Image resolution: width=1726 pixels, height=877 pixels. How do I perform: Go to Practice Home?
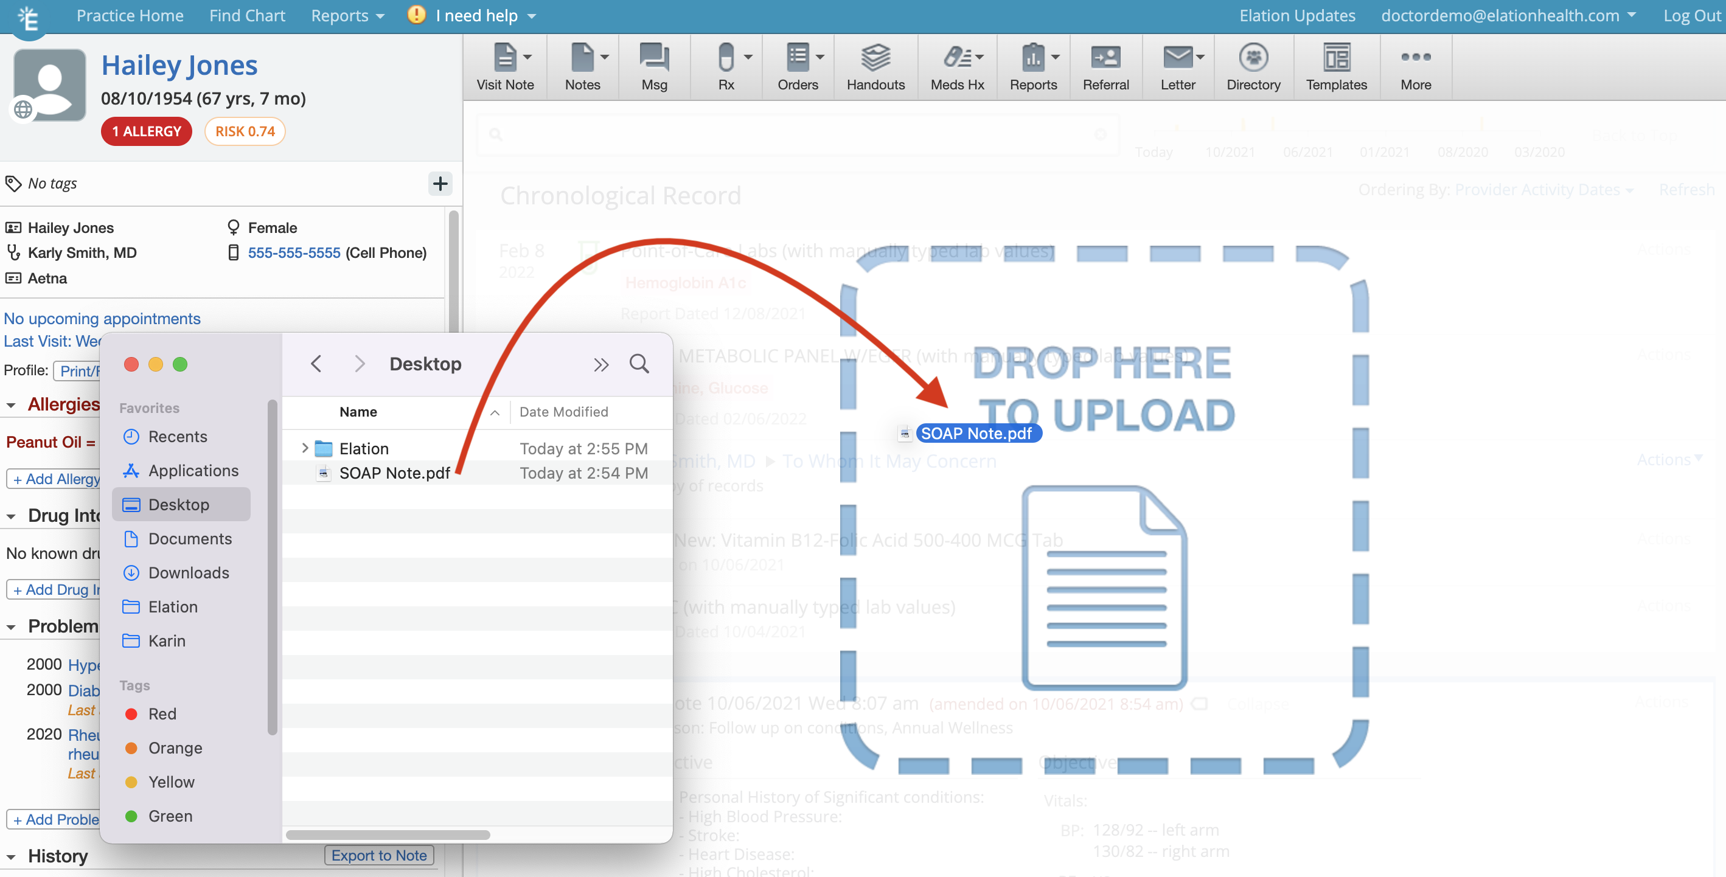tap(130, 15)
